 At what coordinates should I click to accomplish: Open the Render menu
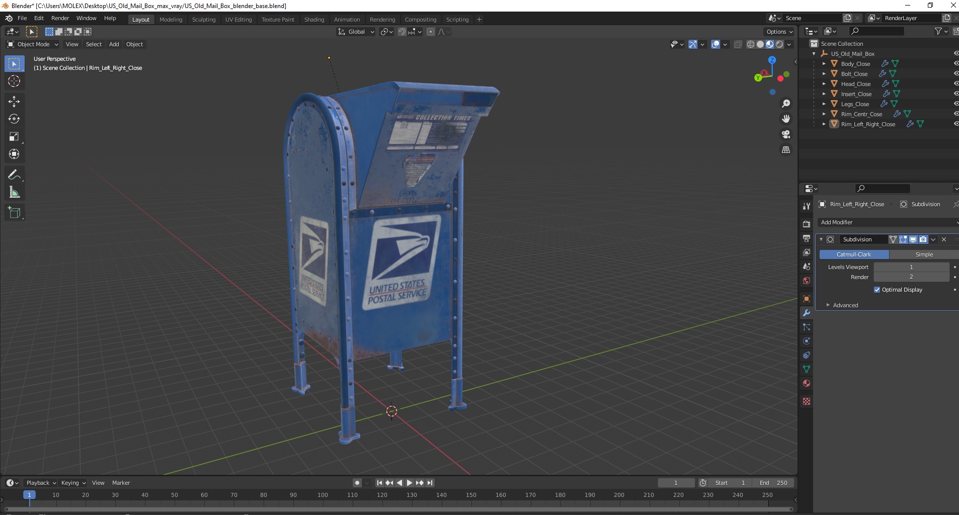point(60,18)
